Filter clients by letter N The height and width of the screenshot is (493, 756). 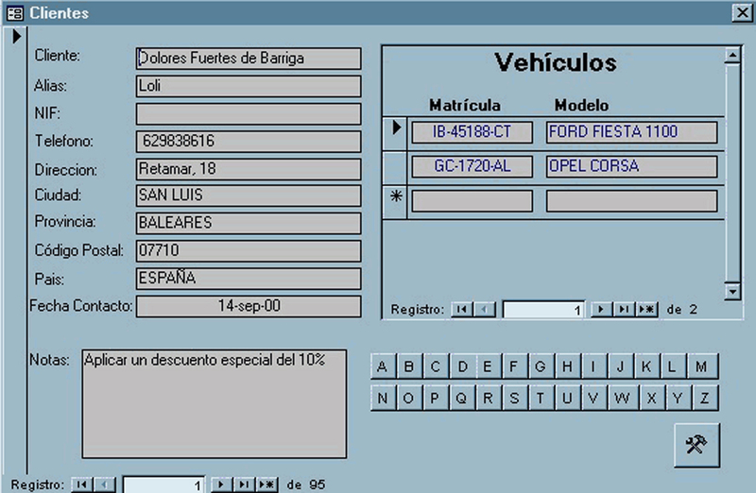coord(383,398)
